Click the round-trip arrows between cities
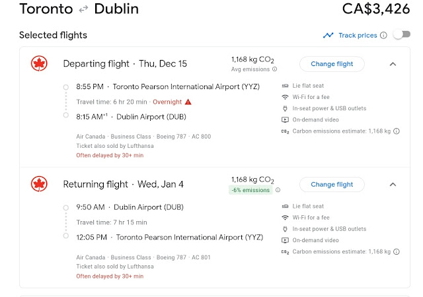 click(x=84, y=9)
